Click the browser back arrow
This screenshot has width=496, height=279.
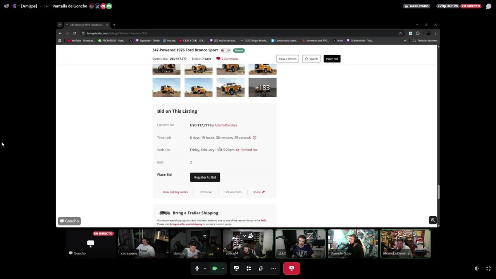pos(60,33)
